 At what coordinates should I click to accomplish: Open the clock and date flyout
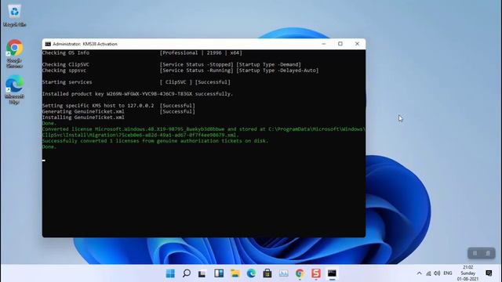tap(467, 273)
